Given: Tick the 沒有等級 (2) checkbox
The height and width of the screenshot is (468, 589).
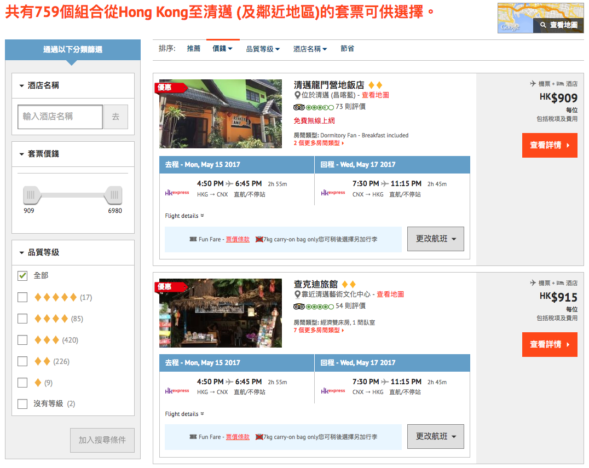Looking at the screenshot, I should click(22, 404).
